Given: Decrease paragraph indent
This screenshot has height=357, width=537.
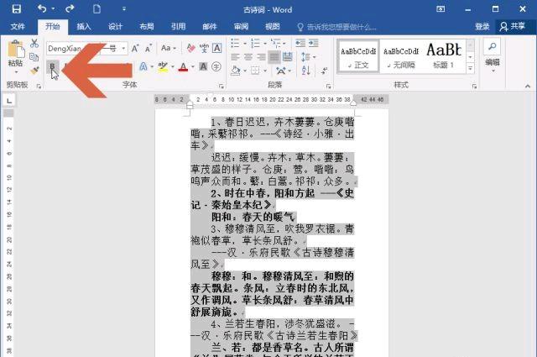Looking at the screenshot, I should [300, 43].
